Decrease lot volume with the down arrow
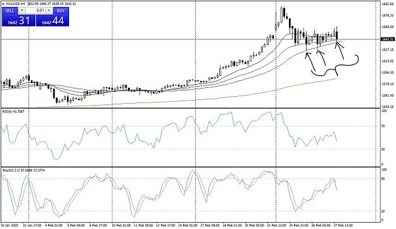This screenshot has height=229, width=396. [22, 11]
